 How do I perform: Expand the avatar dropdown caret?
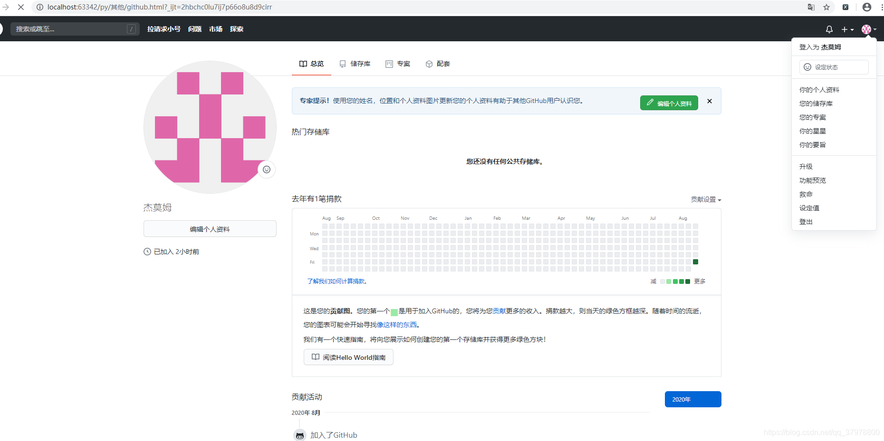[874, 29]
